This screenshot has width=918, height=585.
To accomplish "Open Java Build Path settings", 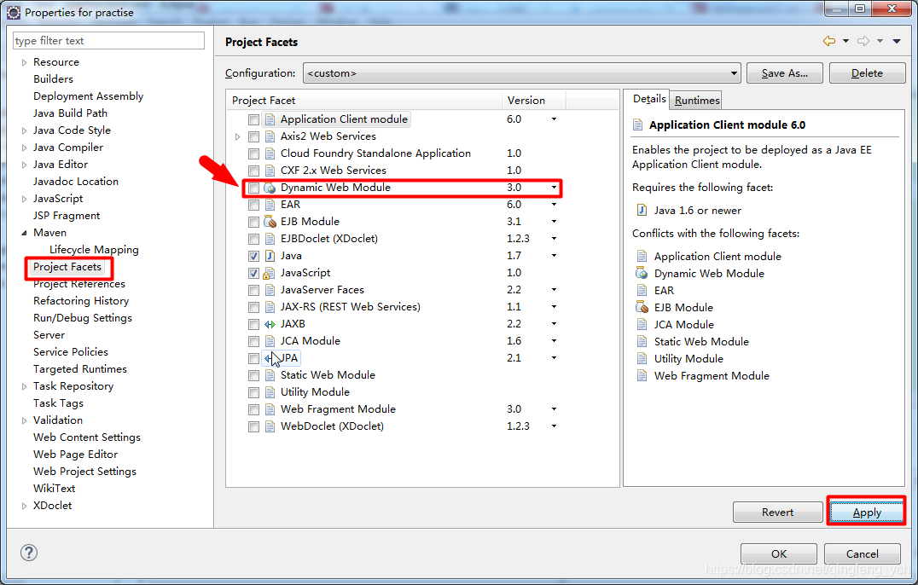I will click(70, 113).
